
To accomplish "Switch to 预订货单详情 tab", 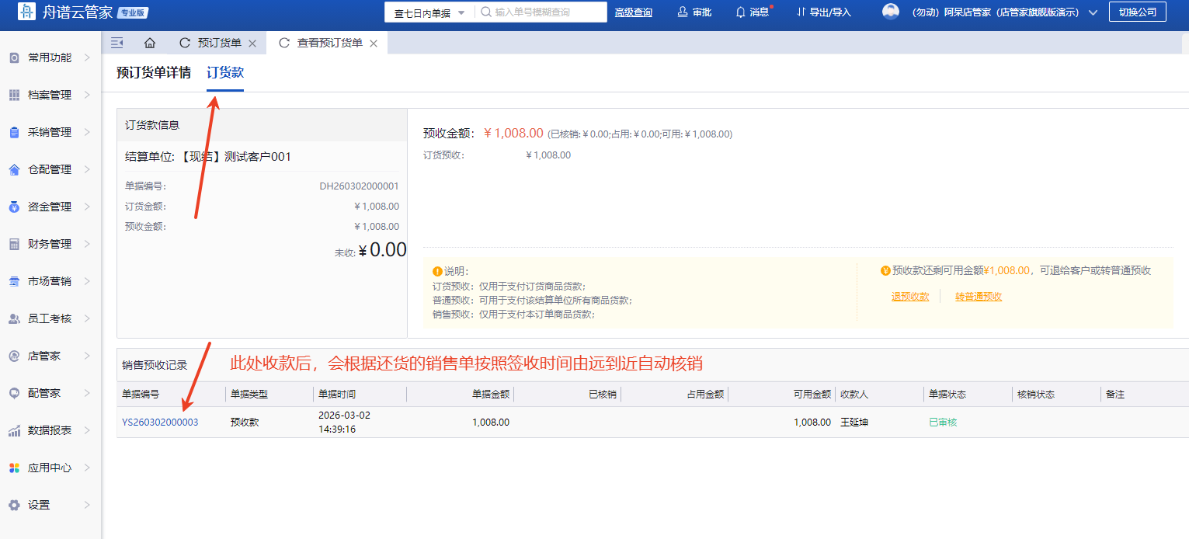I will pyautogui.click(x=154, y=73).
